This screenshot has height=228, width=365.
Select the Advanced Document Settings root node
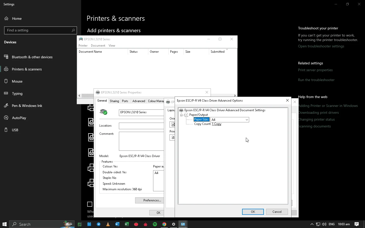225,110
